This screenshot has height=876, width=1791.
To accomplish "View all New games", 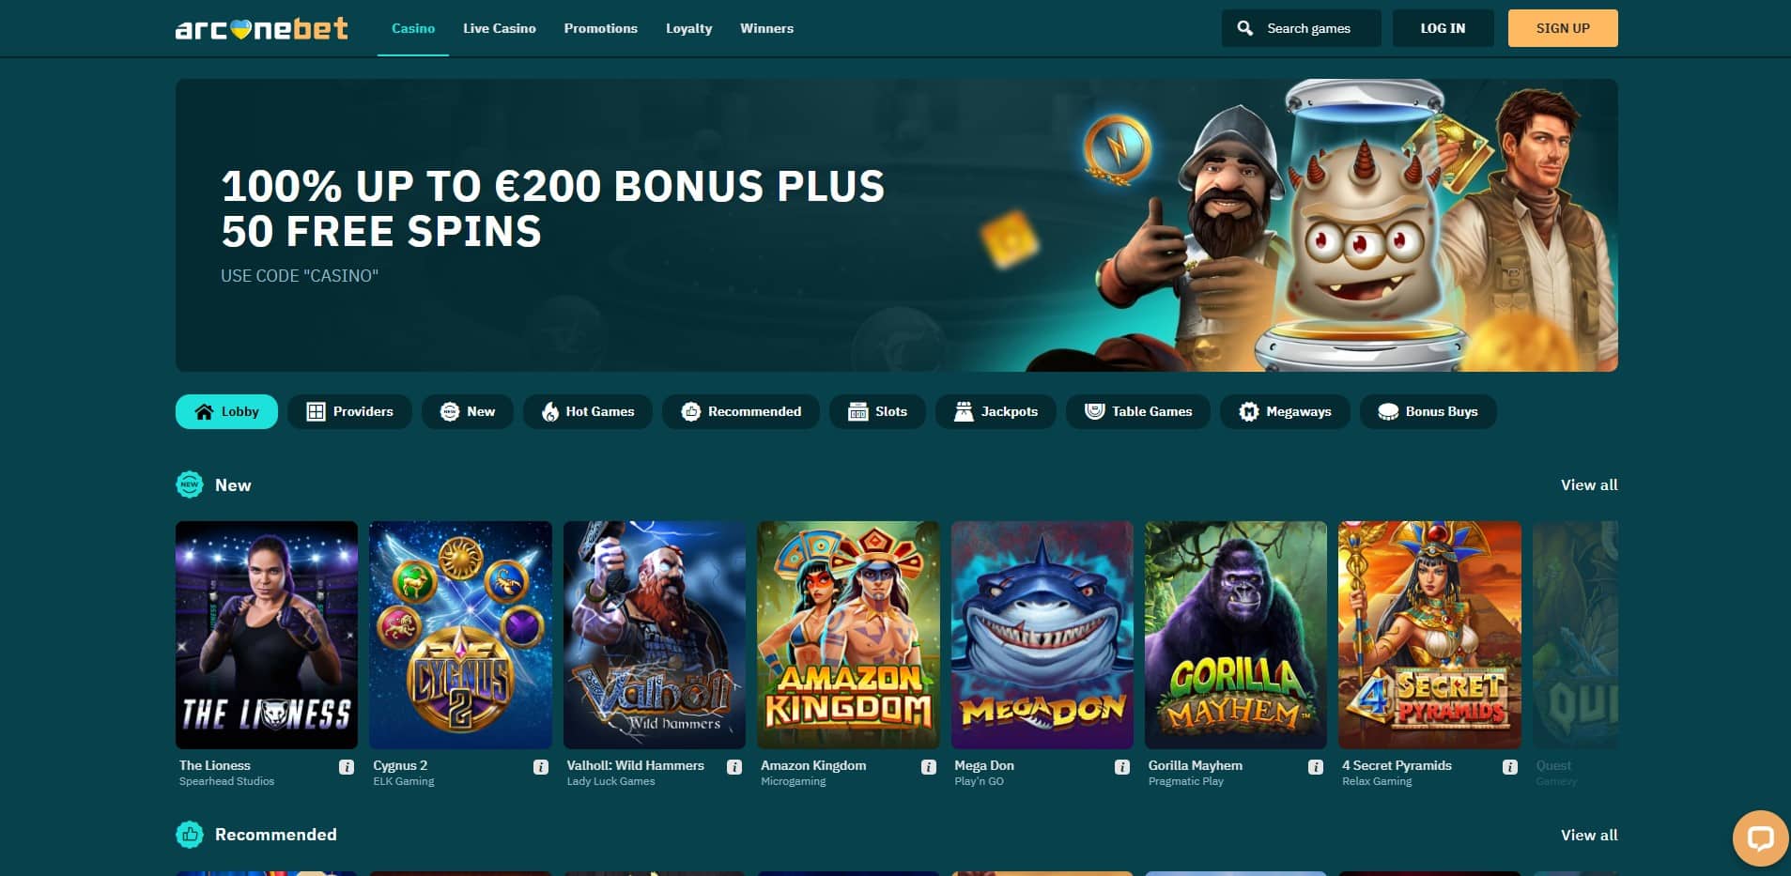I will 1589,485.
